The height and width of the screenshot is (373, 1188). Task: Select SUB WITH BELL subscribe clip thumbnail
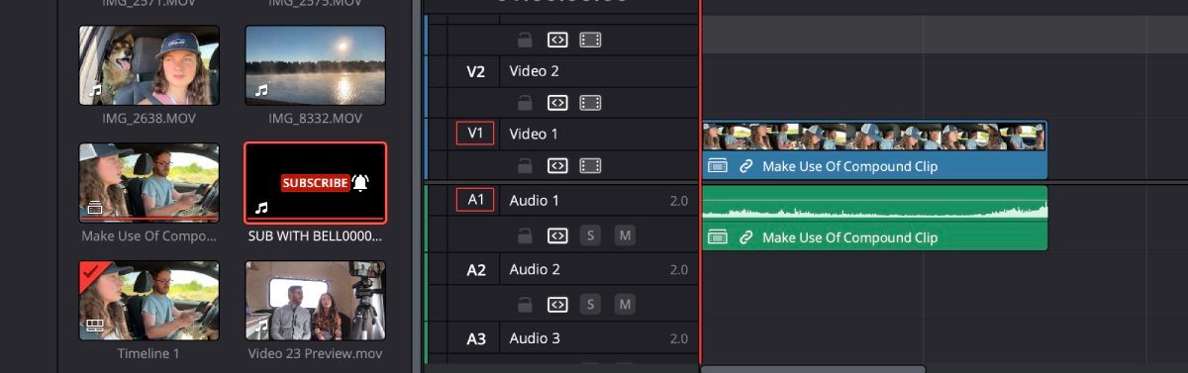coord(315,182)
